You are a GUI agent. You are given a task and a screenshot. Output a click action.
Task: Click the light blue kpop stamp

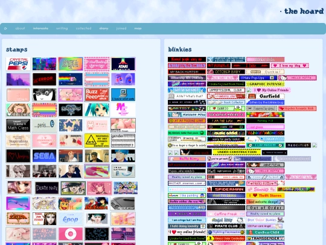[x=71, y=218]
